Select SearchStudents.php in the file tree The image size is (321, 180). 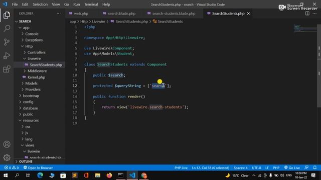pyautogui.click(x=46, y=64)
